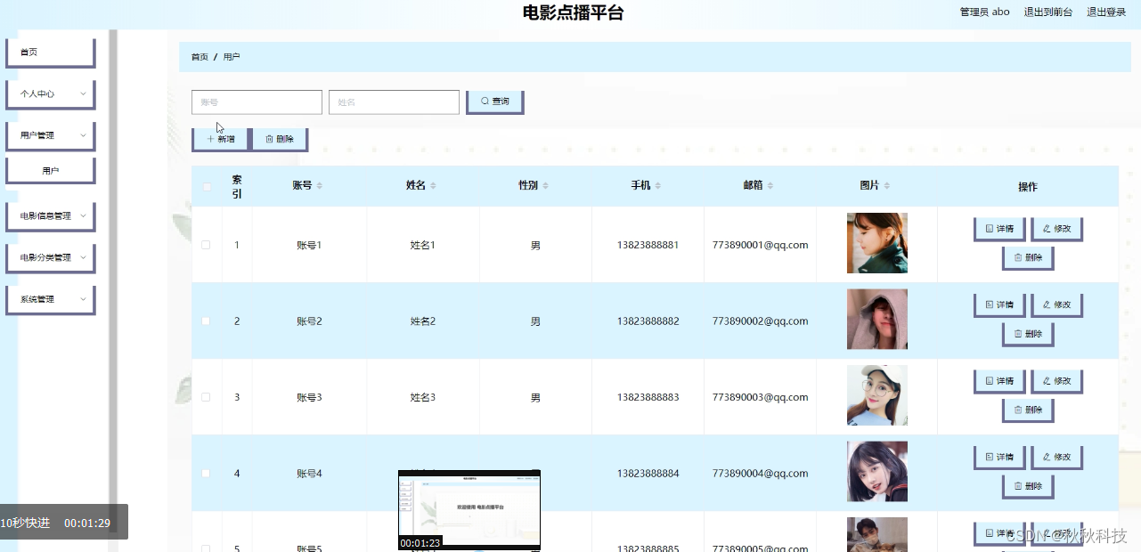Click 删除 for 账号1 row

coord(1028,258)
